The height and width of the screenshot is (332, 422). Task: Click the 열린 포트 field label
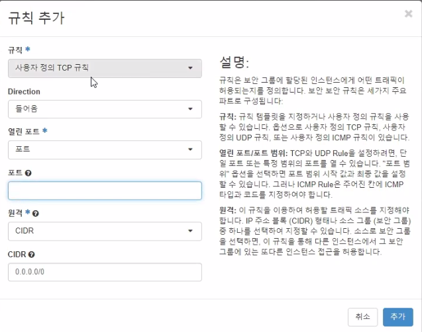point(24,132)
